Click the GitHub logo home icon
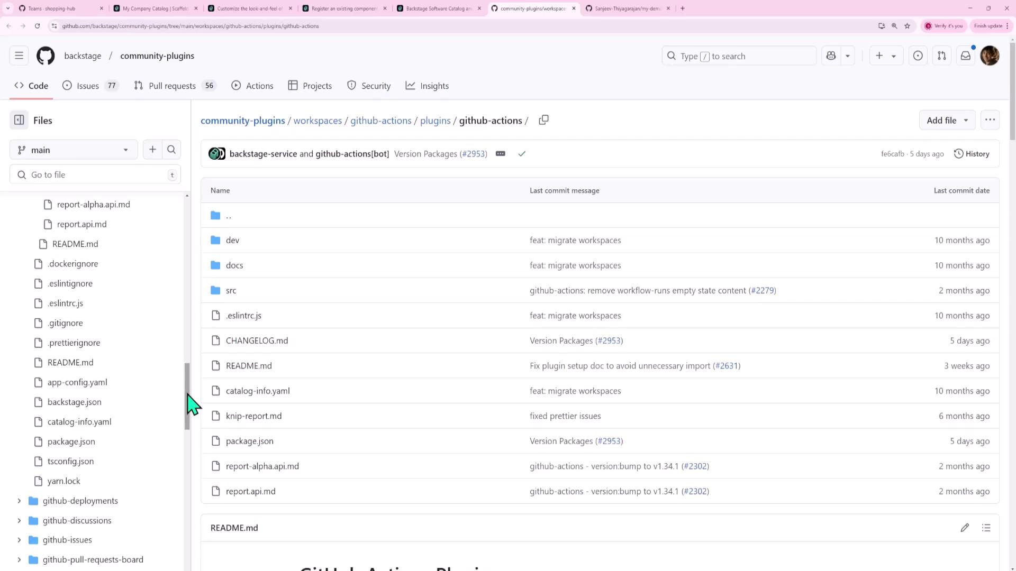The width and height of the screenshot is (1016, 571). pyautogui.click(x=46, y=56)
